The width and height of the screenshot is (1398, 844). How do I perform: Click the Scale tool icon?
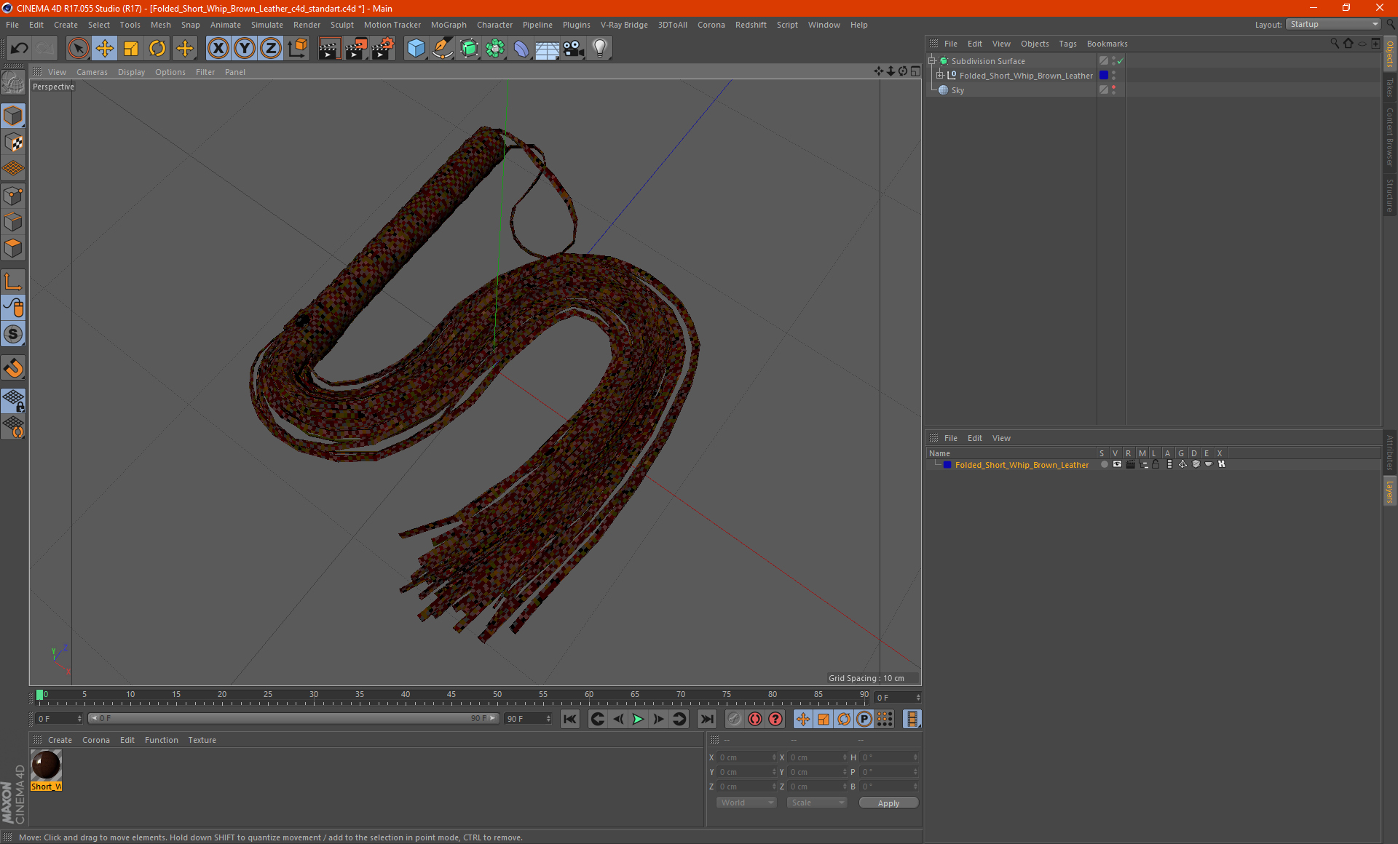[x=131, y=49]
